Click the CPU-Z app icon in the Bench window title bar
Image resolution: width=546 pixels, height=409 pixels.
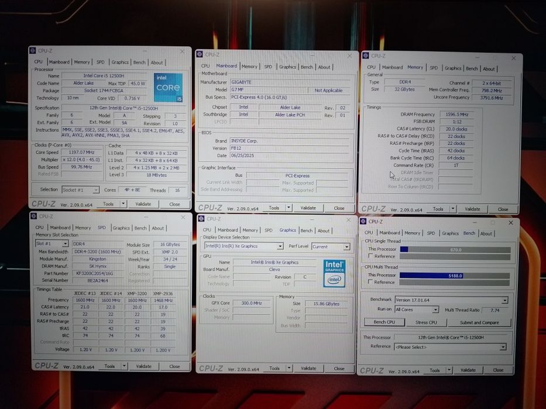click(363, 221)
